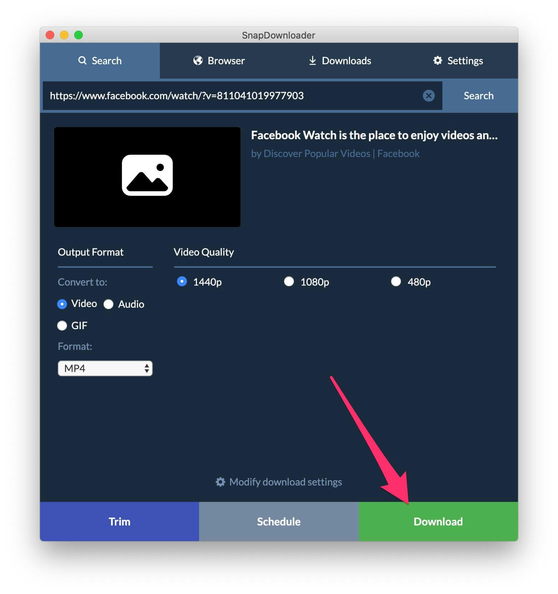Screen dimensions: 558x594
Task: Clear the URL with the X icon
Action: click(x=428, y=96)
